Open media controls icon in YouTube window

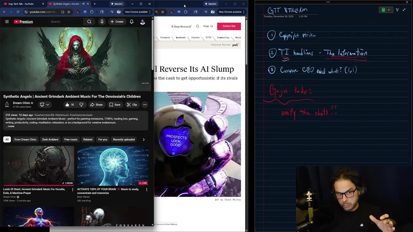pyautogui.click(x=112, y=12)
